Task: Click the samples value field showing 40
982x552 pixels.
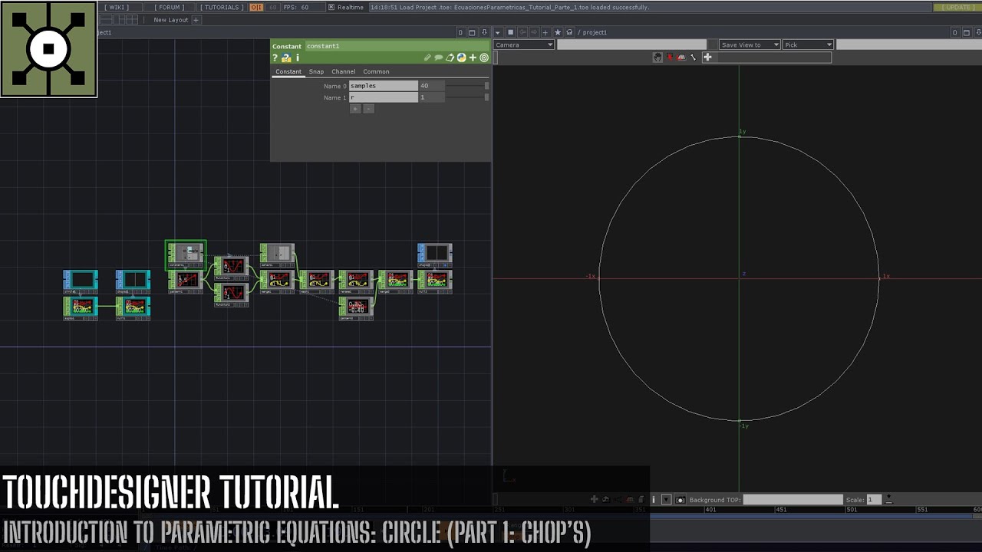Action: [x=432, y=86]
